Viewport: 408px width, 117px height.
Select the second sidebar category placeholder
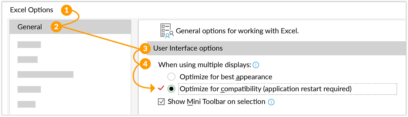tap(29, 45)
